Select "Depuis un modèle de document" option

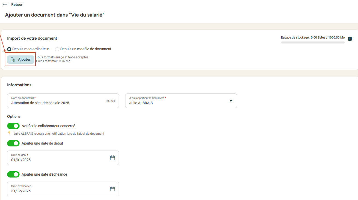pyautogui.click(x=57, y=49)
